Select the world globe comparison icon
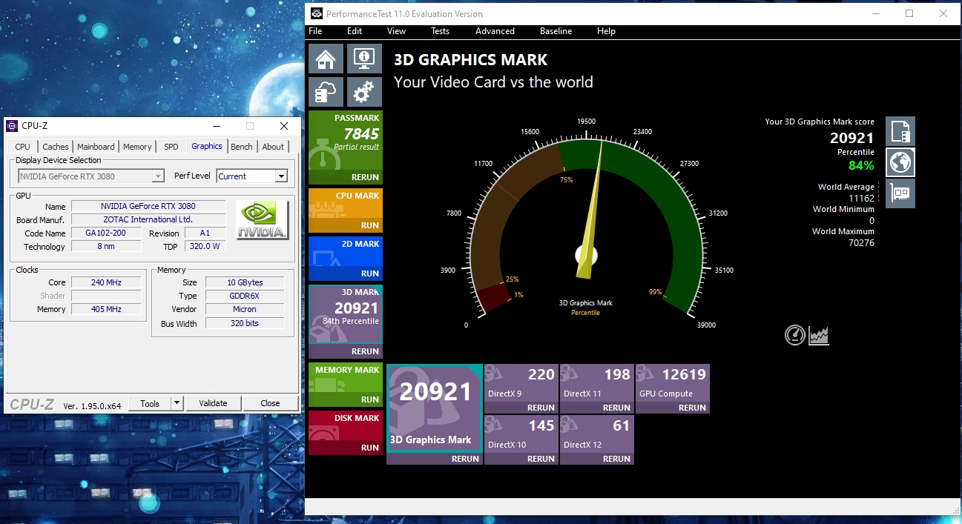Image resolution: width=962 pixels, height=524 pixels. [900, 162]
